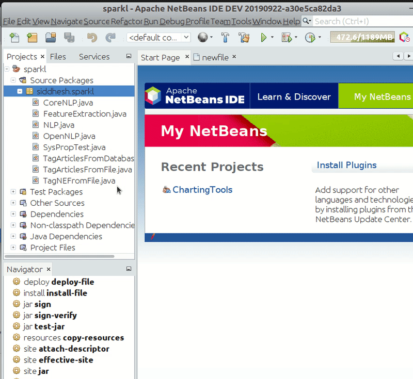
Task: Click the jar sign goal icon
Action: coord(17,304)
